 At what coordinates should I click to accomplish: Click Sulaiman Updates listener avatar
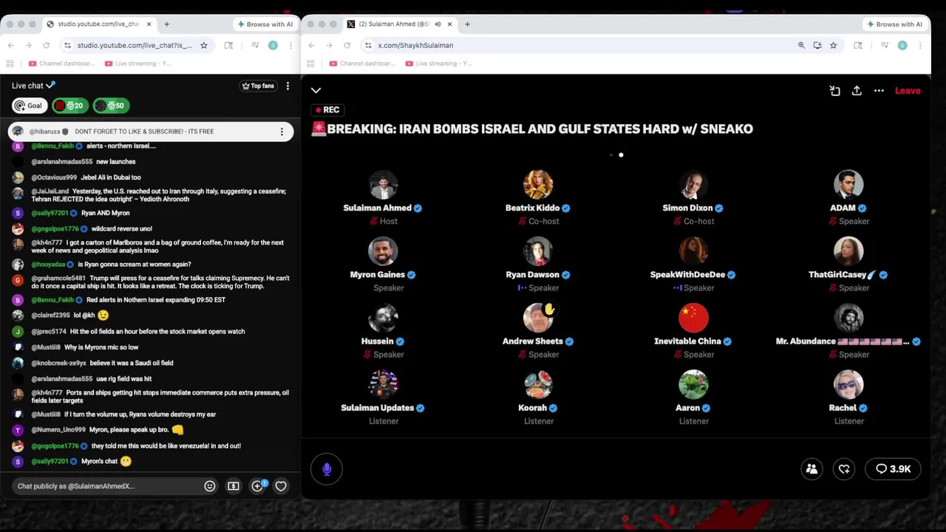pos(383,384)
